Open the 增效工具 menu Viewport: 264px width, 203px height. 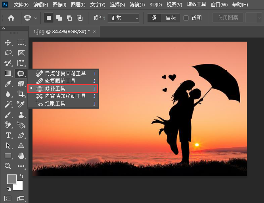pyautogui.click(x=197, y=4)
